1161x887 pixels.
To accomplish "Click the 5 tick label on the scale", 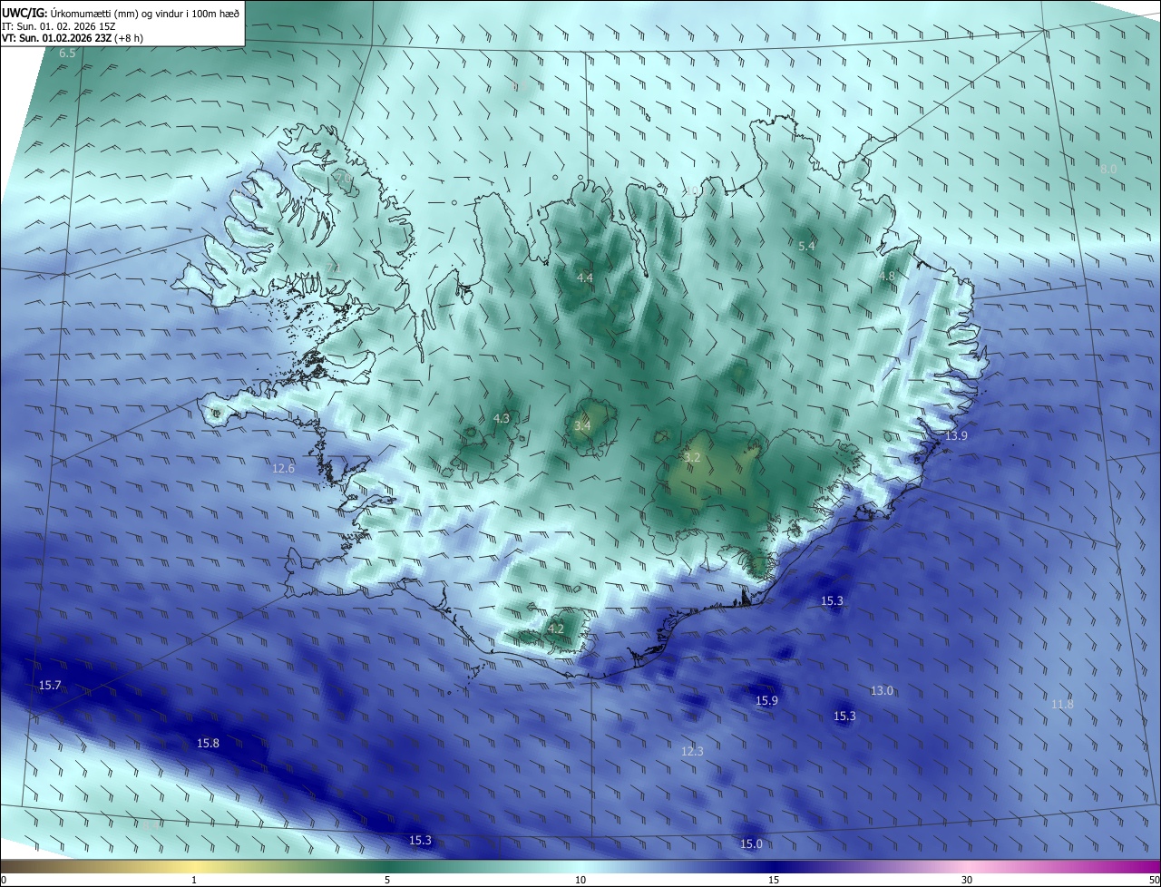I will coord(387,880).
